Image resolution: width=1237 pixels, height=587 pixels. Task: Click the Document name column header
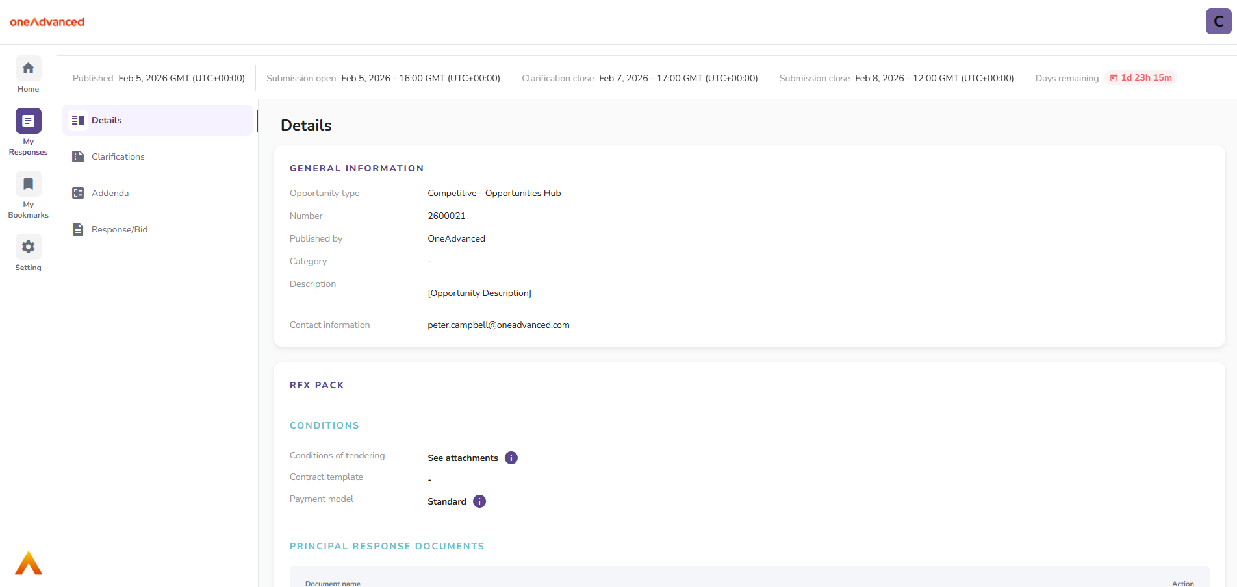[333, 584]
